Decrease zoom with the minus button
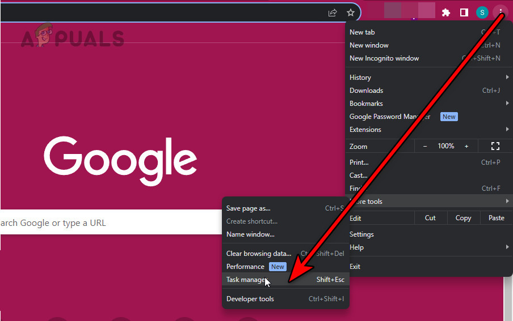513x321 pixels. coord(424,146)
